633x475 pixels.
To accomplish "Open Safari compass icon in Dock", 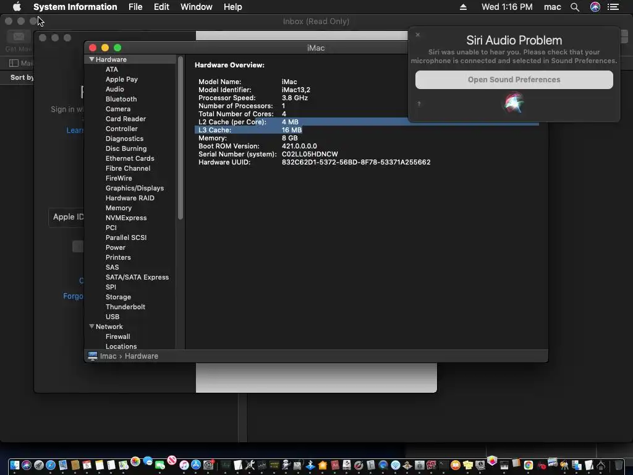I will (51, 465).
